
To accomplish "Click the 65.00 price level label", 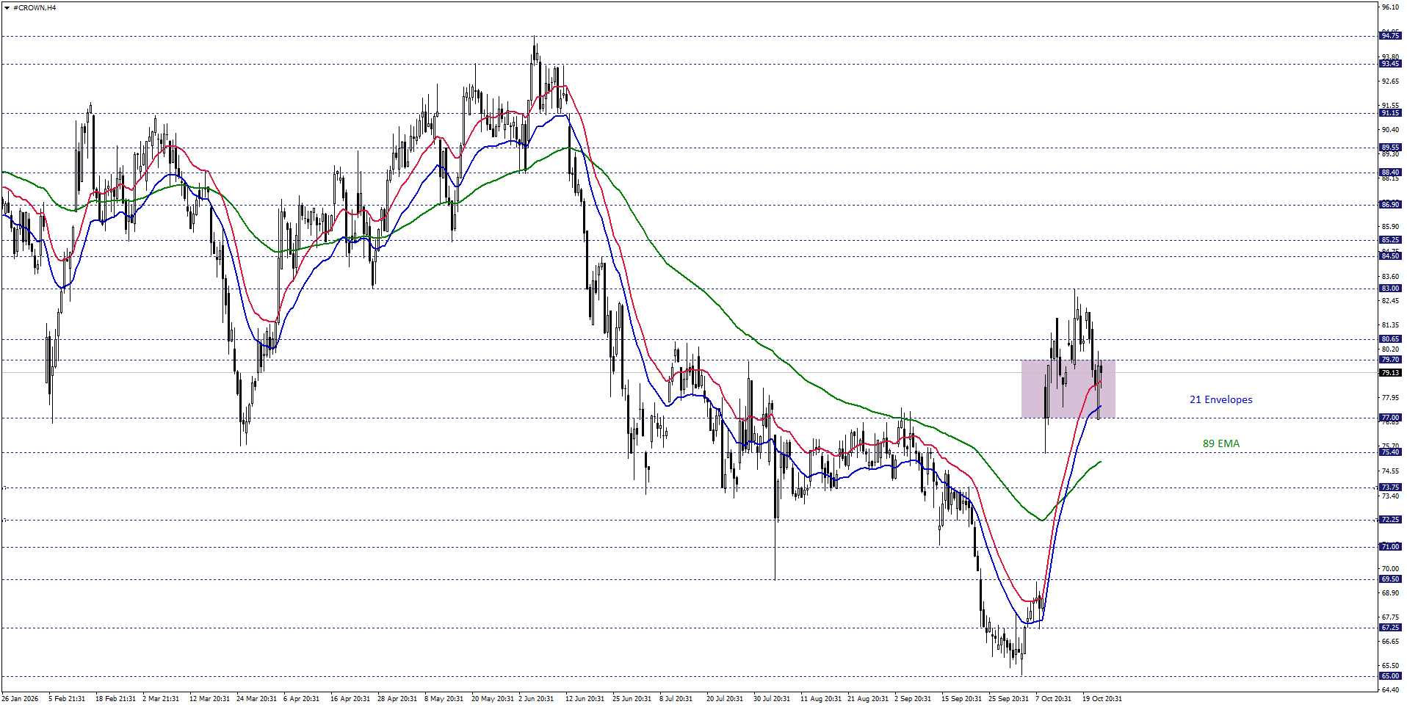I will 1390,676.
